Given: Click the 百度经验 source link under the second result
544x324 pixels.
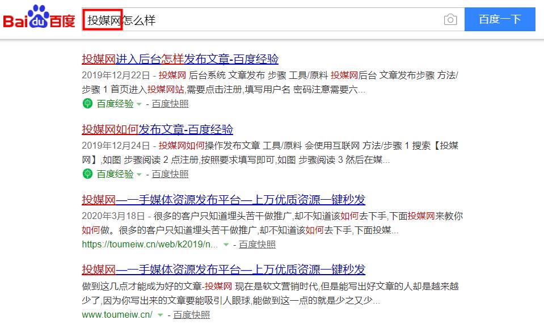Looking at the screenshot, I should (115, 174).
